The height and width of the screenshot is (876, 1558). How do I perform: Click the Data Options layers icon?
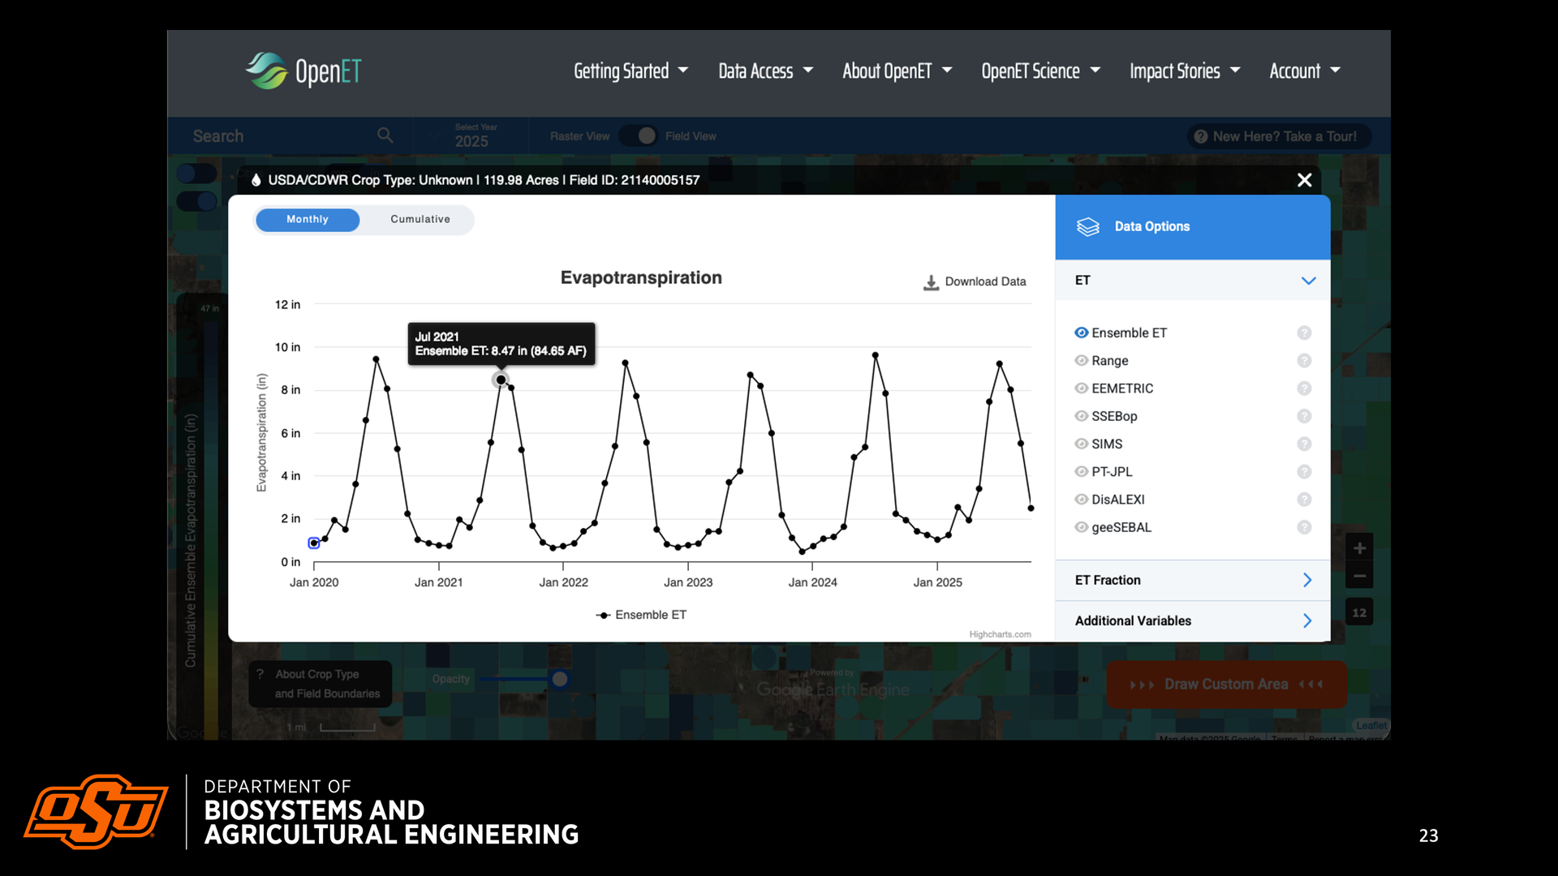click(1087, 227)
